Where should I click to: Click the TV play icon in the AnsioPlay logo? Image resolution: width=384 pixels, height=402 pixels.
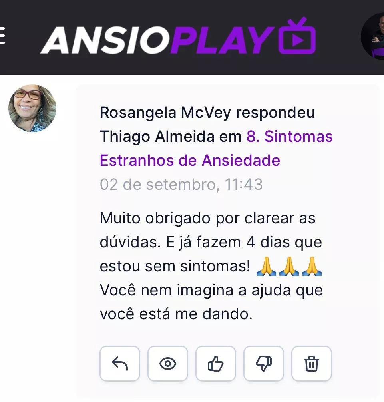[x=297, y=36]
